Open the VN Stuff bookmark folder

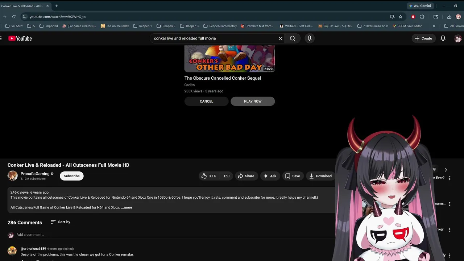14,26
